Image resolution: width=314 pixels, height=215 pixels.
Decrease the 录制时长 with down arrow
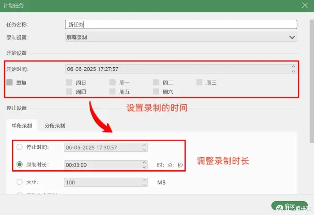144,167
